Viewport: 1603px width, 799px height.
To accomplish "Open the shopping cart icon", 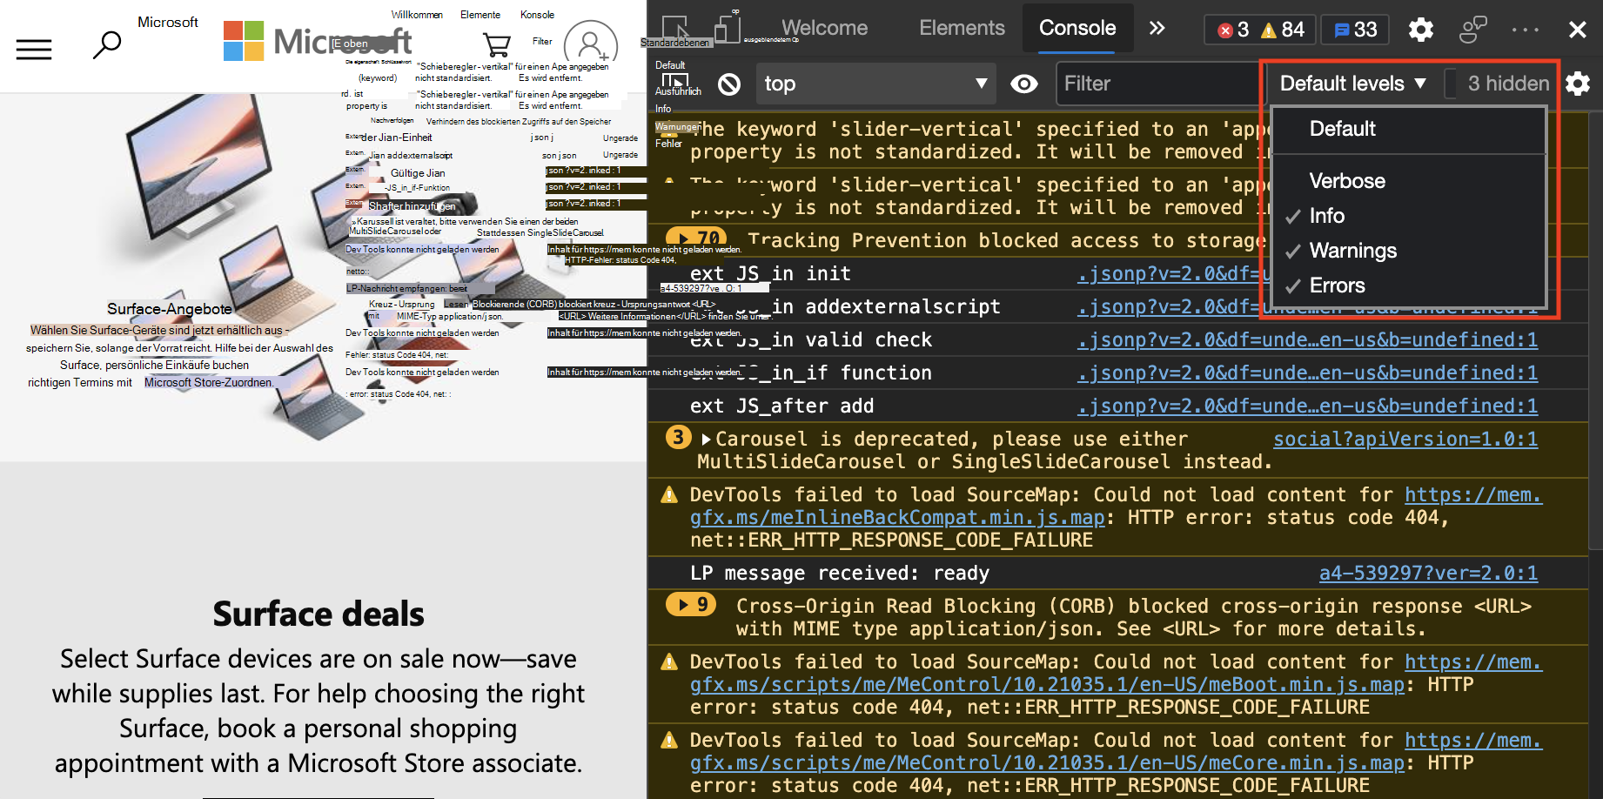I will pyautogui.click(x=497, y=44).
